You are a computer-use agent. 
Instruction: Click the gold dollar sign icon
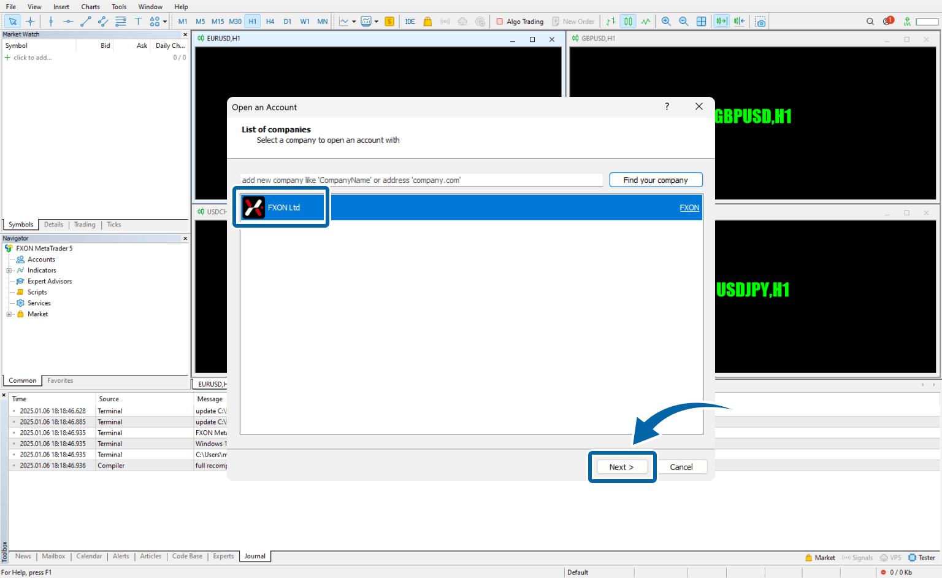389,21
